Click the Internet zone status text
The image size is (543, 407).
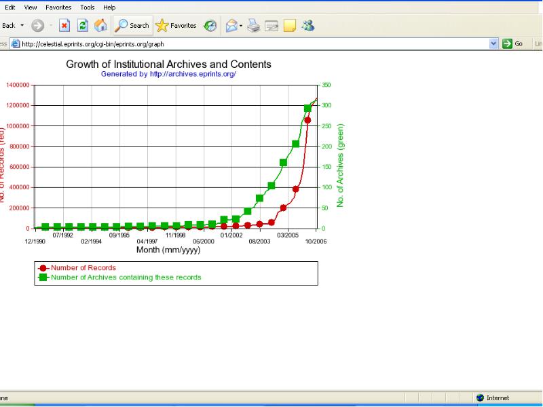click(498, 398)
